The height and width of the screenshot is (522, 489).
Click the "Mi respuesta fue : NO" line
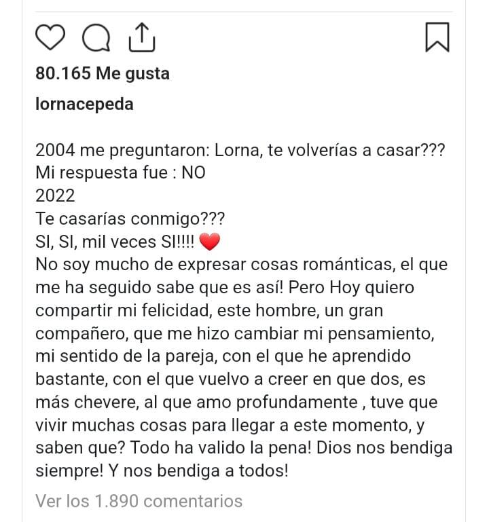click(120, 173)
